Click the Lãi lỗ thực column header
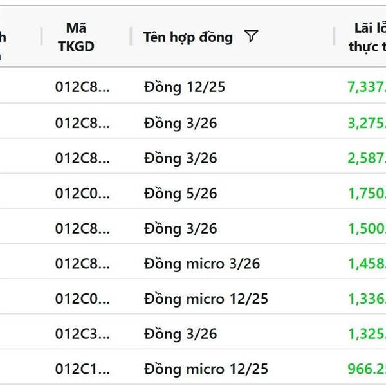Image resolution: width=386 pixels, height=386 pixels. 365,37
